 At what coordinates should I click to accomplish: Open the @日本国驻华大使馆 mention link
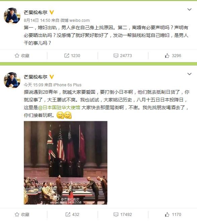click(59, 107)
